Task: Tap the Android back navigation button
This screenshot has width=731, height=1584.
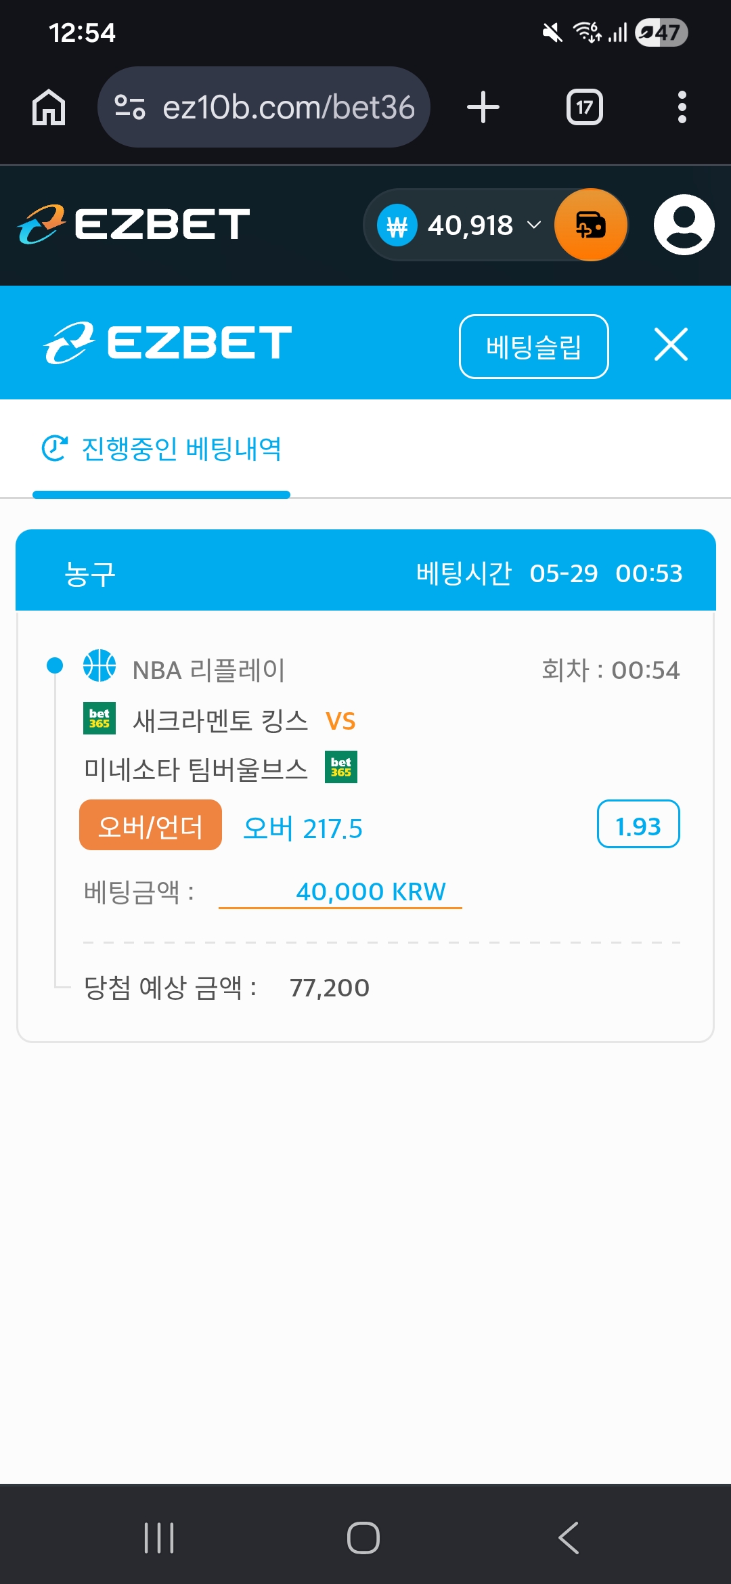Action: click(569, 1537)
